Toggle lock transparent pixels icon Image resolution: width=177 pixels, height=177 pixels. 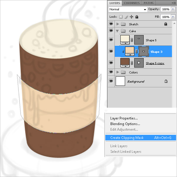click(x=121, y=17)
